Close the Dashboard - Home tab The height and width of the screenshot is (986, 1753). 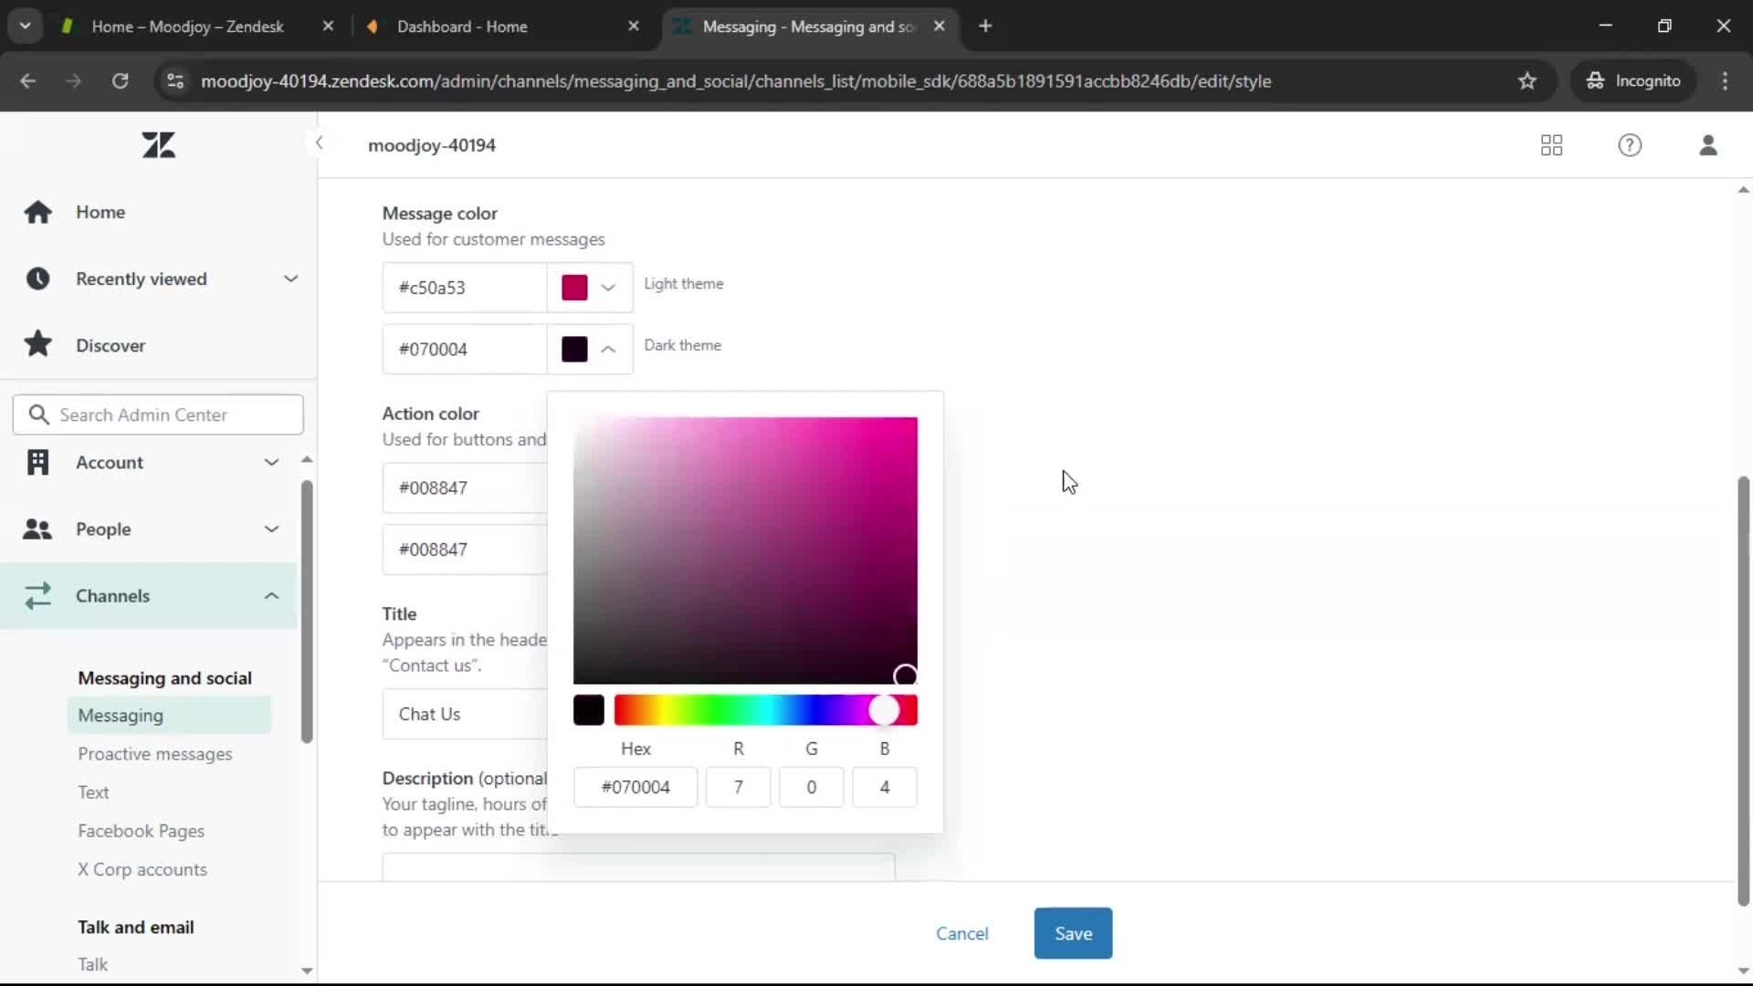pos(634,26)
